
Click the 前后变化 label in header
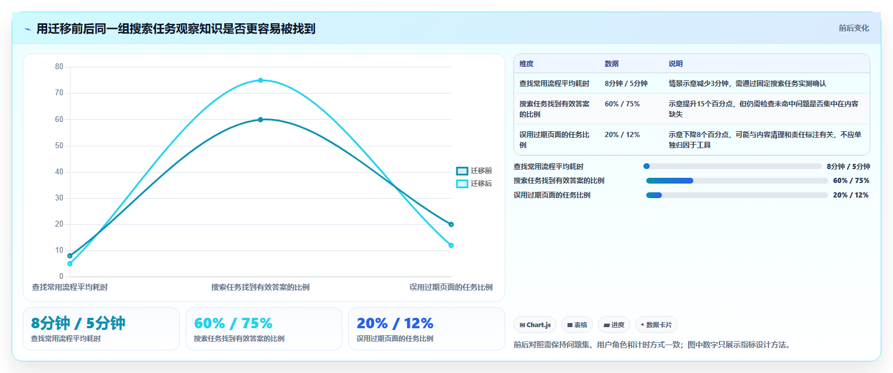(x=853, y=28)
